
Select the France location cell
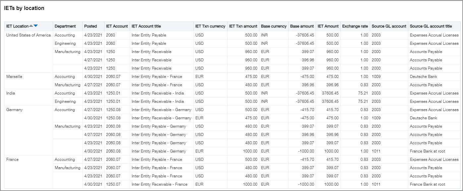click(x=13, y=159)
